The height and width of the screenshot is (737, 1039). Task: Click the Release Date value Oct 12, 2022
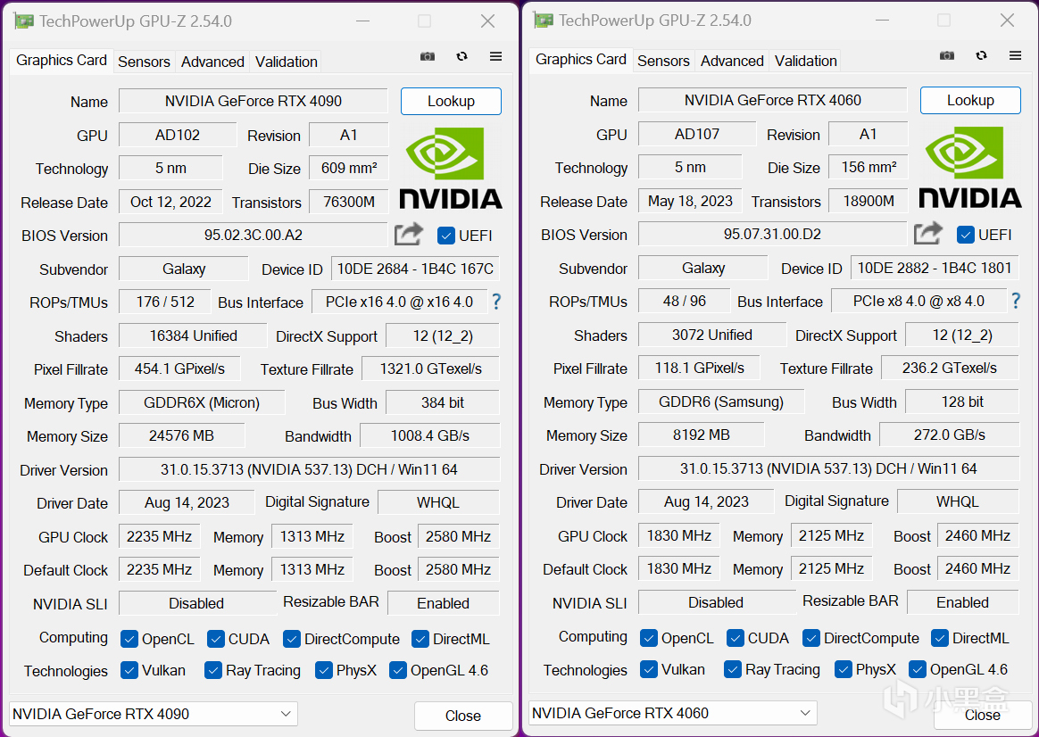(x=171, y=202)
